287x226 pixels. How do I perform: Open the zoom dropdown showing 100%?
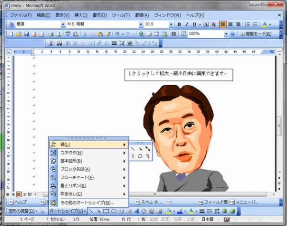pos(226,34)
